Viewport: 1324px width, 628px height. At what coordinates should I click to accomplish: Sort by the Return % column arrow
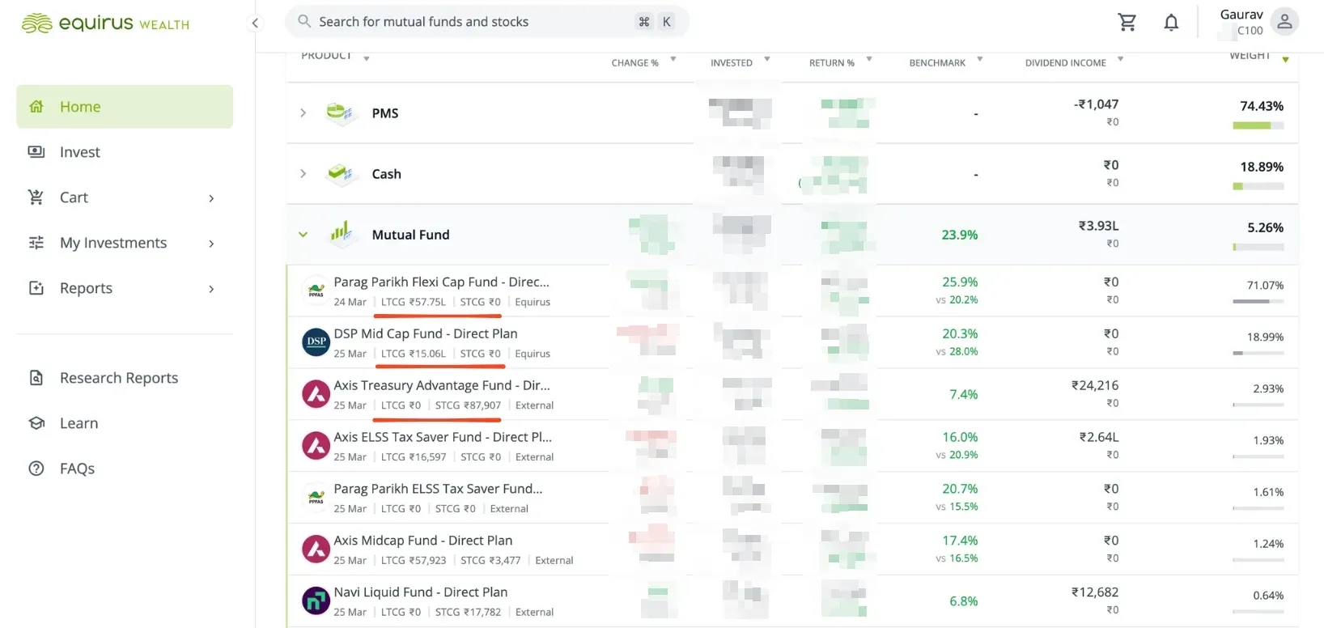point(868,59)
